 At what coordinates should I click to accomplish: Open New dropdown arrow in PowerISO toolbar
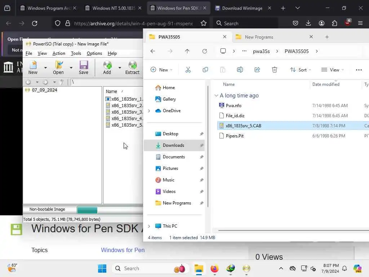[x=45, y=68]
